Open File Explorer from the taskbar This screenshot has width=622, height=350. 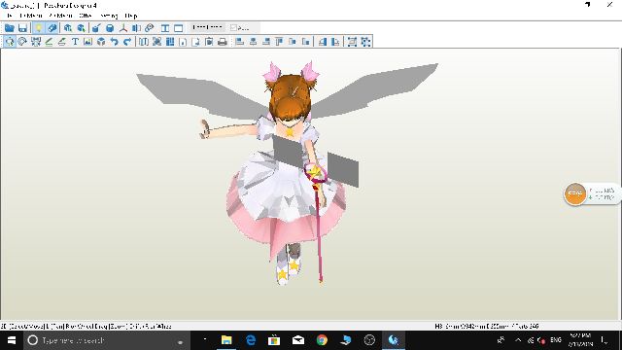[x=226, y=340]
